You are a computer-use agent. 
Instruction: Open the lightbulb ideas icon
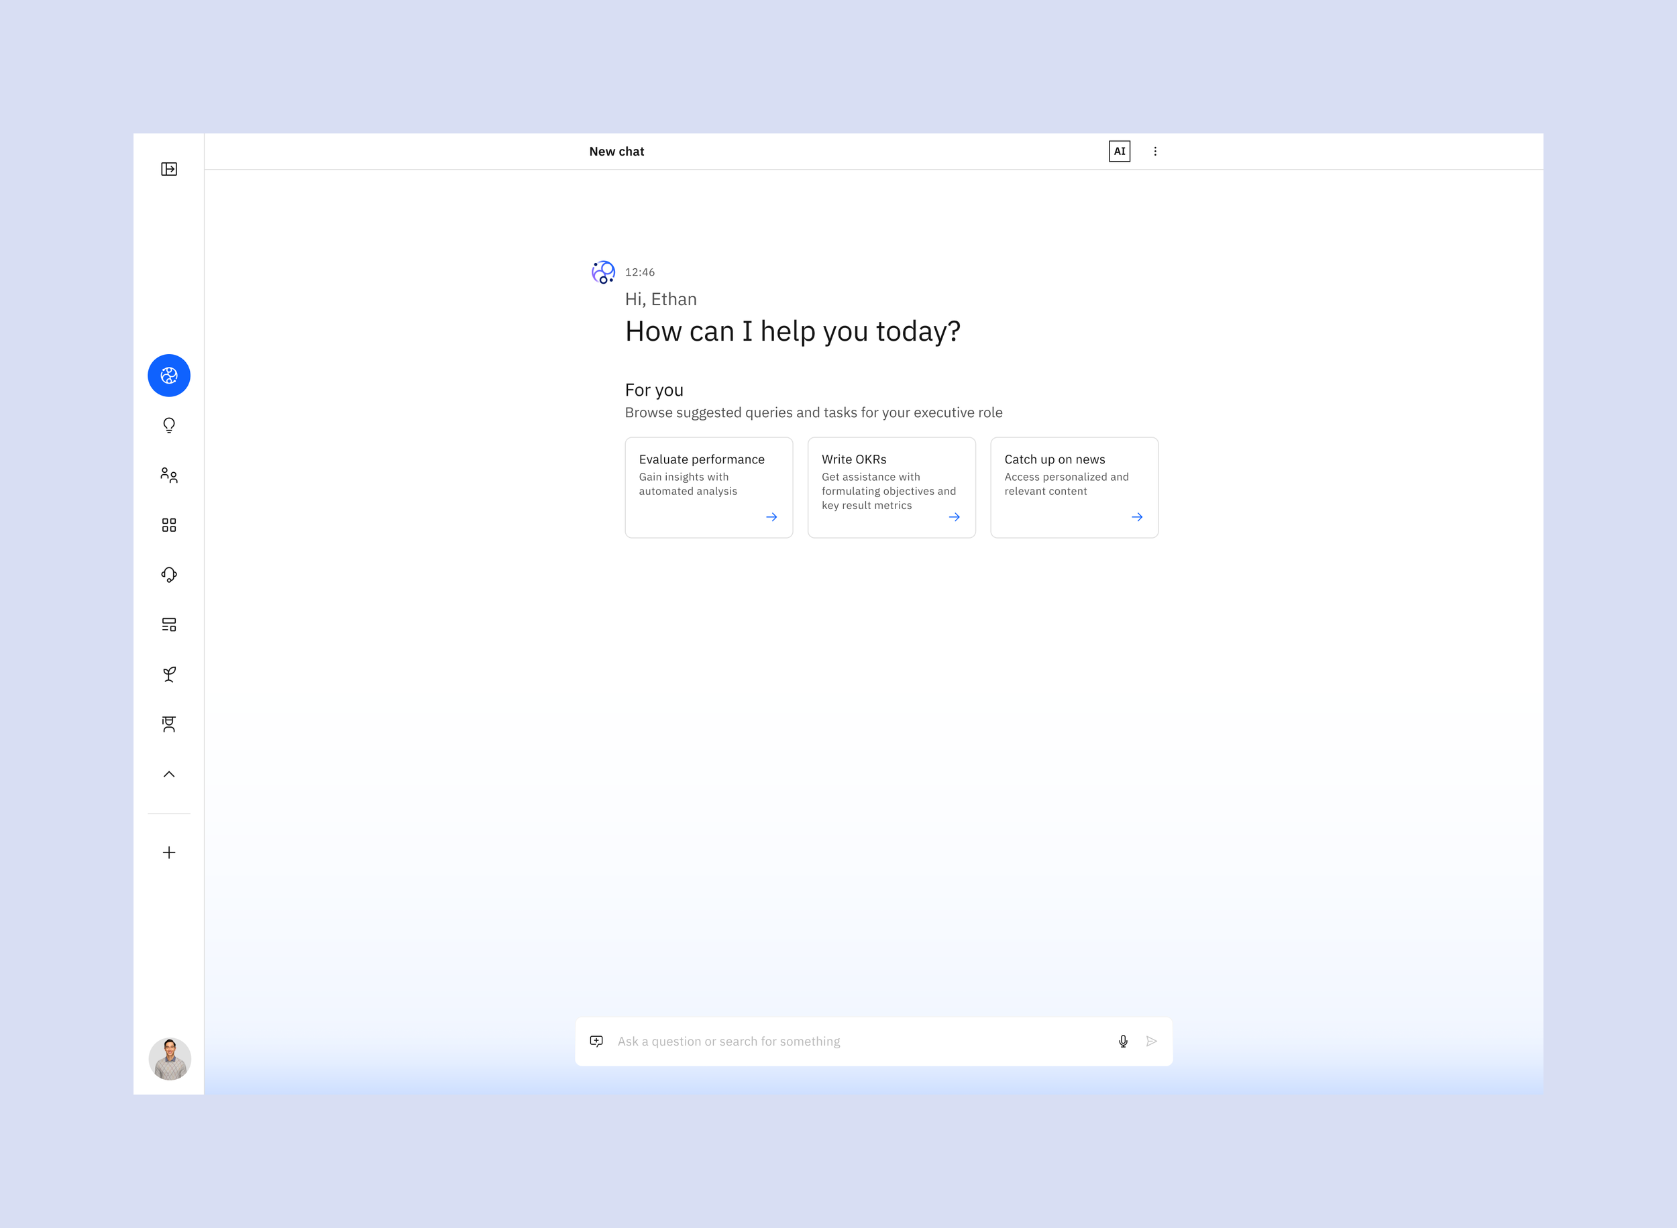pyautogui.click(x=169, y=425)
